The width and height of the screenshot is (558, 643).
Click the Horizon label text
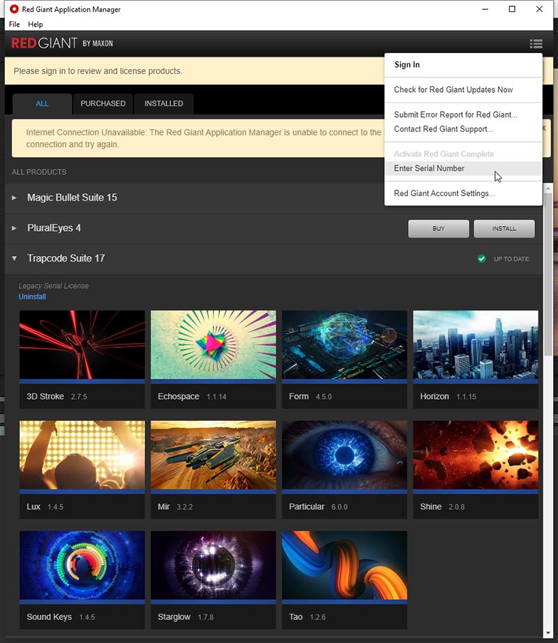[x=434, y=397]
